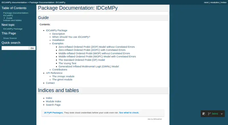The height and width of the screenshot is (125, 228).
Task: Open Indices and tables sidebar link
Action: pos(12,20)
